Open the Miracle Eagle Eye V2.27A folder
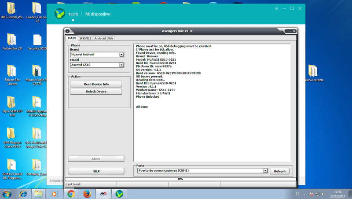Image resolution: width=352 pixels, height=199 pixels. pos(36,75)
